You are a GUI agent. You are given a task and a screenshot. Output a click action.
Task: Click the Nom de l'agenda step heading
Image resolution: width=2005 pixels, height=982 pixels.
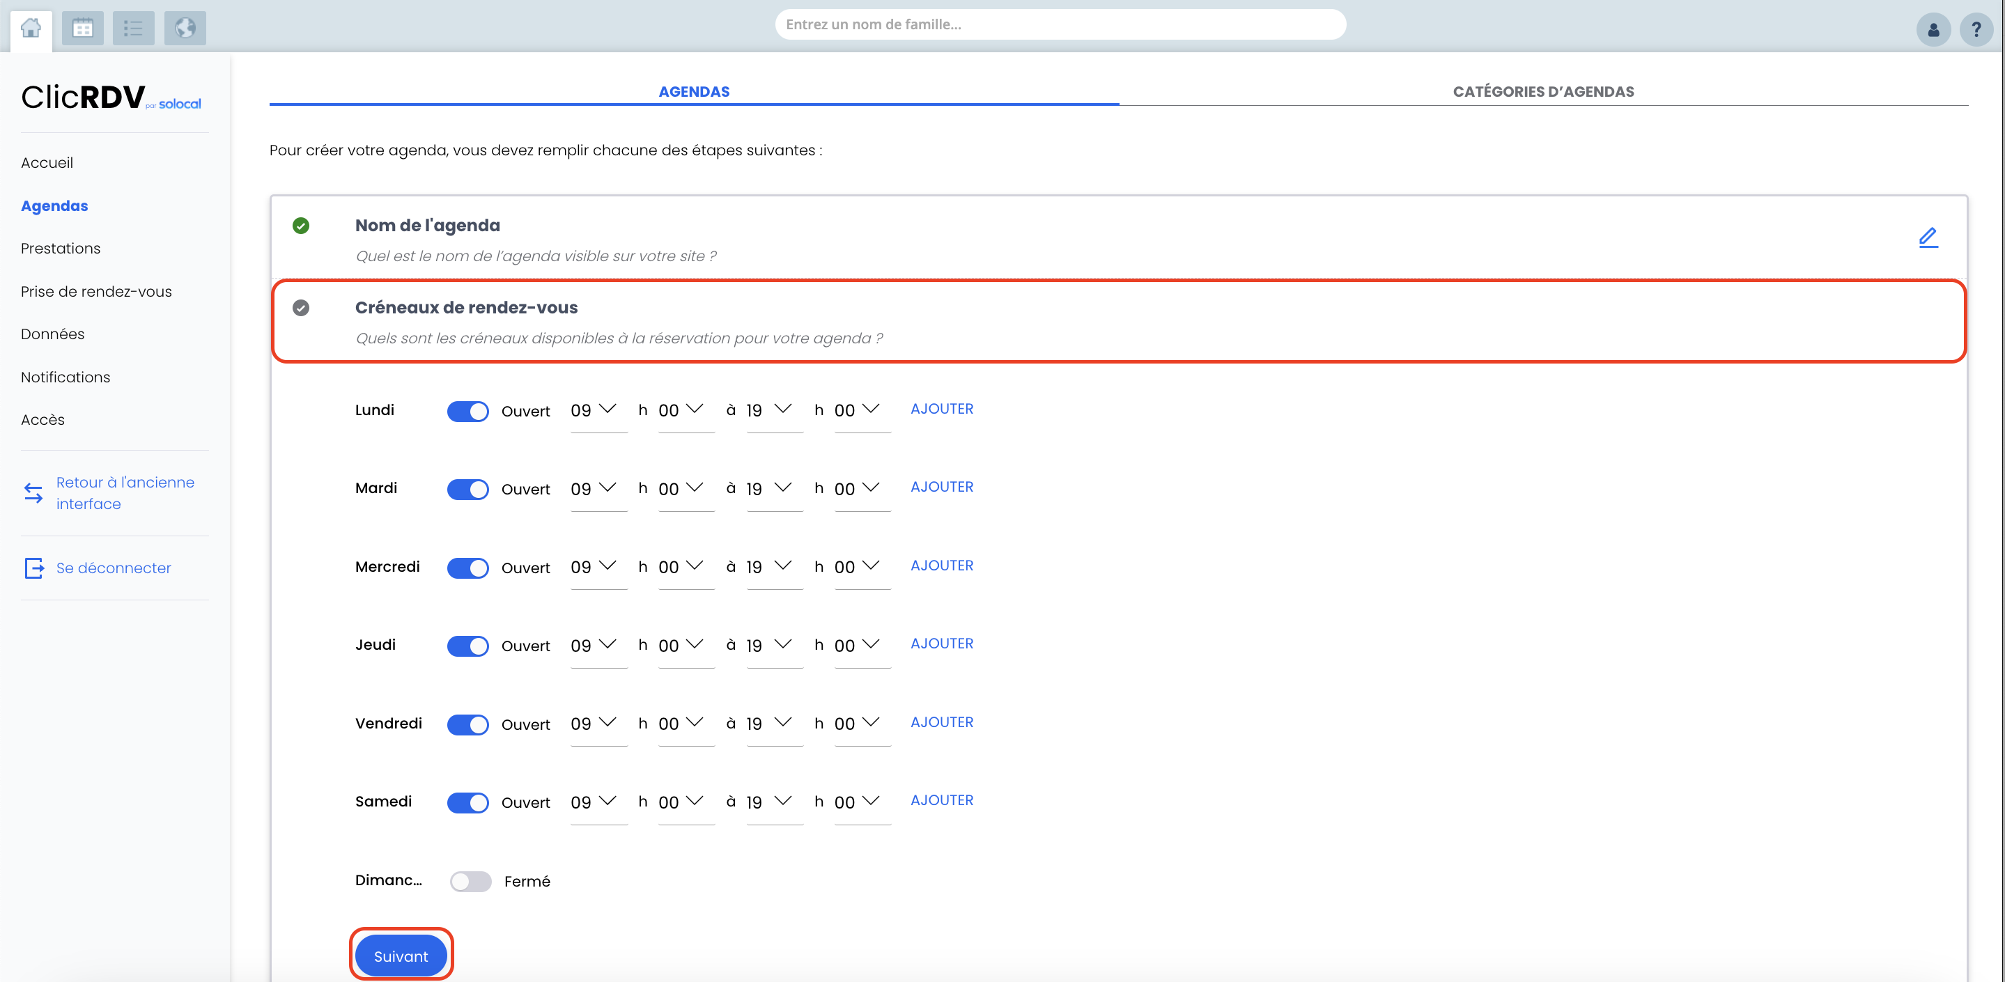(x=427, y=226)
